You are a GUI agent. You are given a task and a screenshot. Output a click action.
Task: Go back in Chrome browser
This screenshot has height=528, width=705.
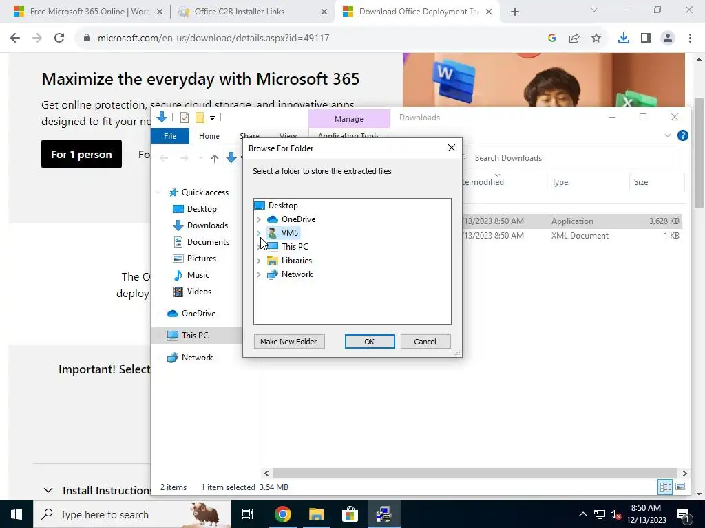[x=15, y=38]
